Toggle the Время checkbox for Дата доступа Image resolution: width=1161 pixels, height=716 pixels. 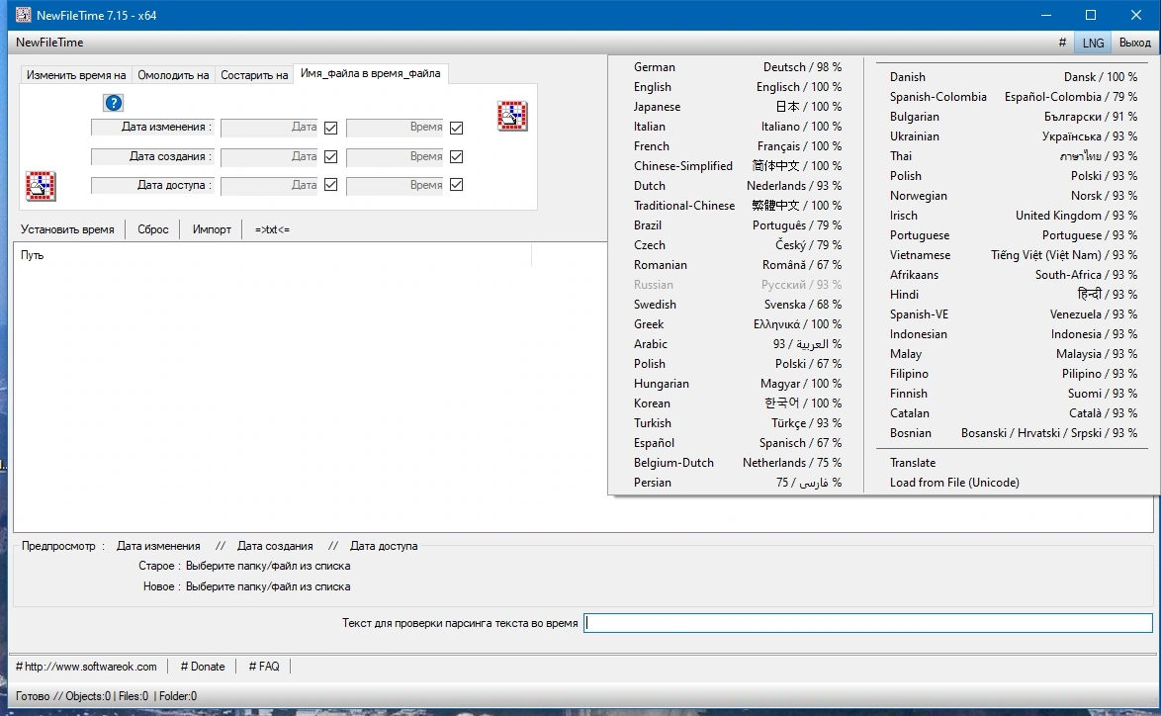point(457,185)
